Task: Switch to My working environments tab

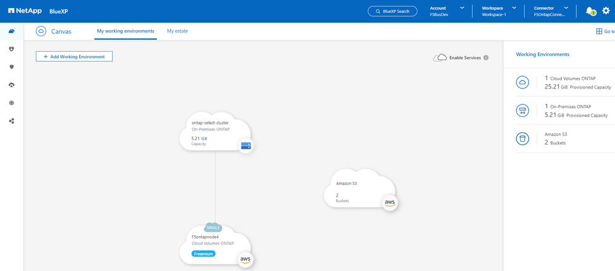Action: tap(126, 31)
